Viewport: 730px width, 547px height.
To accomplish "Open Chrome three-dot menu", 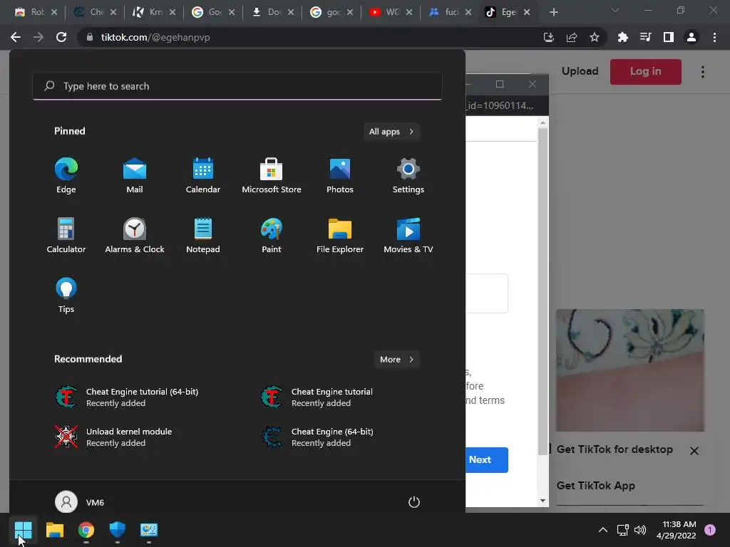I will point(714,37).
